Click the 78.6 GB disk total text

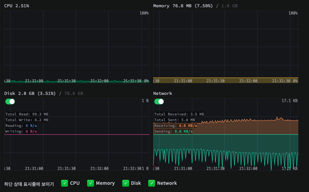pyautogui.click(x=74, y=93)
